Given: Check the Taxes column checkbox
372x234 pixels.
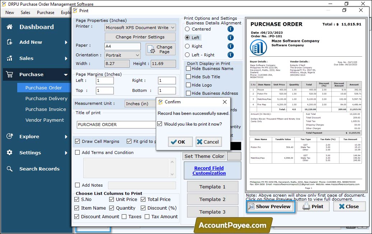Looking at the screenshot, I should coord(124,217).
